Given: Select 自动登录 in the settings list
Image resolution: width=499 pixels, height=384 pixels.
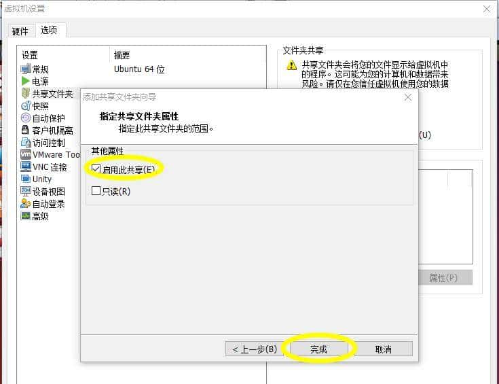Looking at the screenshot, I should pos(49,204).
